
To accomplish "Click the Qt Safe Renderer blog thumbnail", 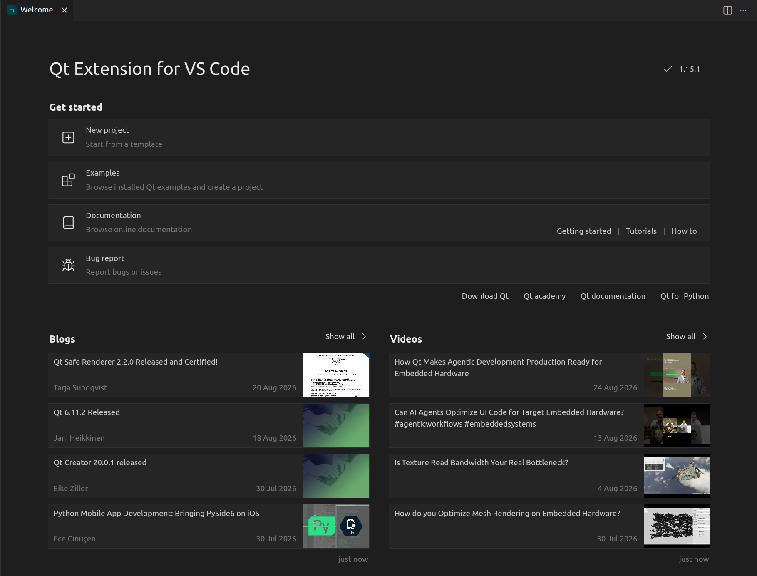I will pyautogui.click(x=336, y=375).
